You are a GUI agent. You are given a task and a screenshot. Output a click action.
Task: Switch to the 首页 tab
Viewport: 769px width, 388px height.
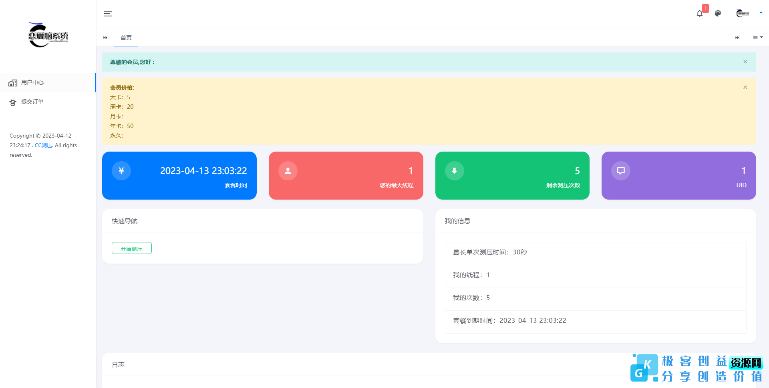coord(126,38)
